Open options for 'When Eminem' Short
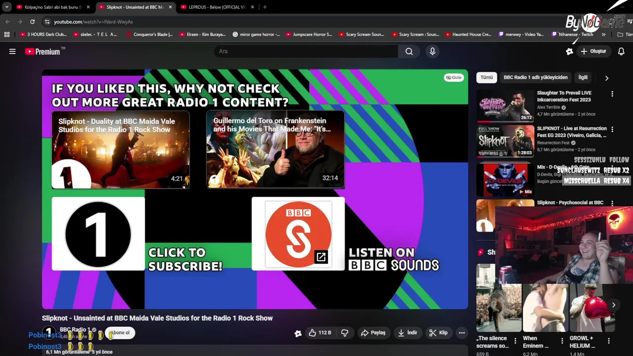The height and width of the screenshot is (356, 633). click(562, 341)
